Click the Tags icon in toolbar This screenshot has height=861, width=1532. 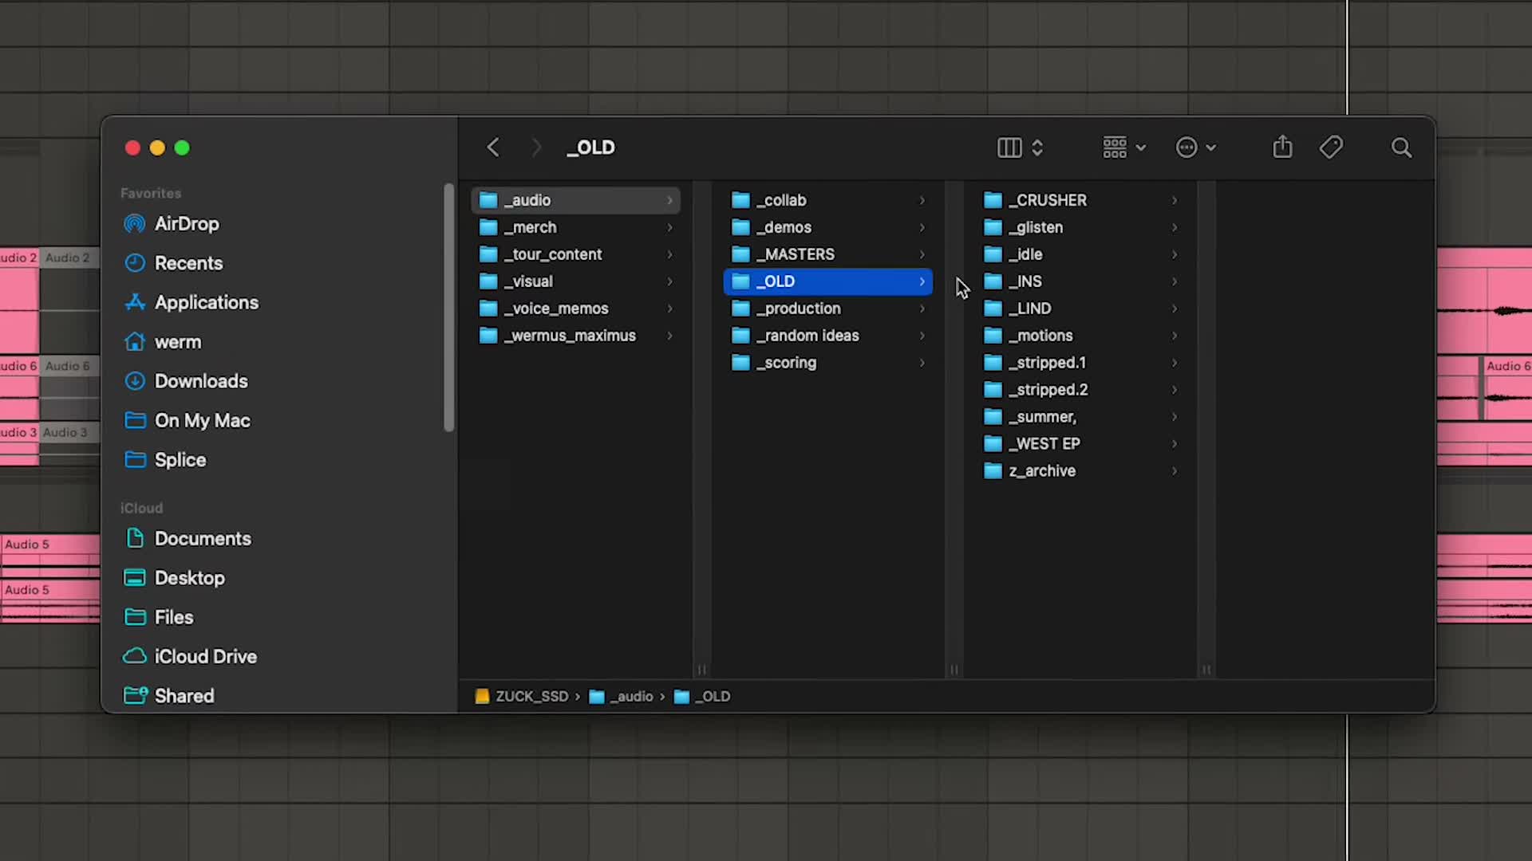pos(1331,147)
